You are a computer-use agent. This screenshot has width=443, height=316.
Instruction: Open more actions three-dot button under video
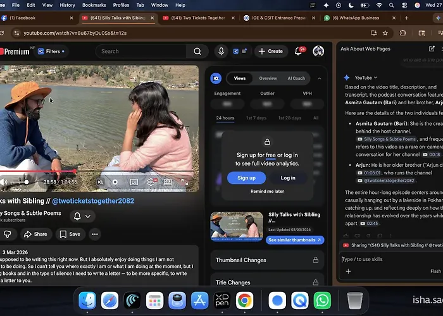(x=95, y=234)
